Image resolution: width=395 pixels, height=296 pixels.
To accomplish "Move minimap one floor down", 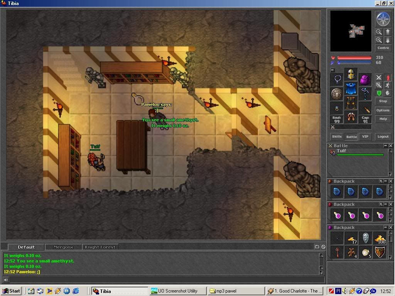I will [387, 40].
